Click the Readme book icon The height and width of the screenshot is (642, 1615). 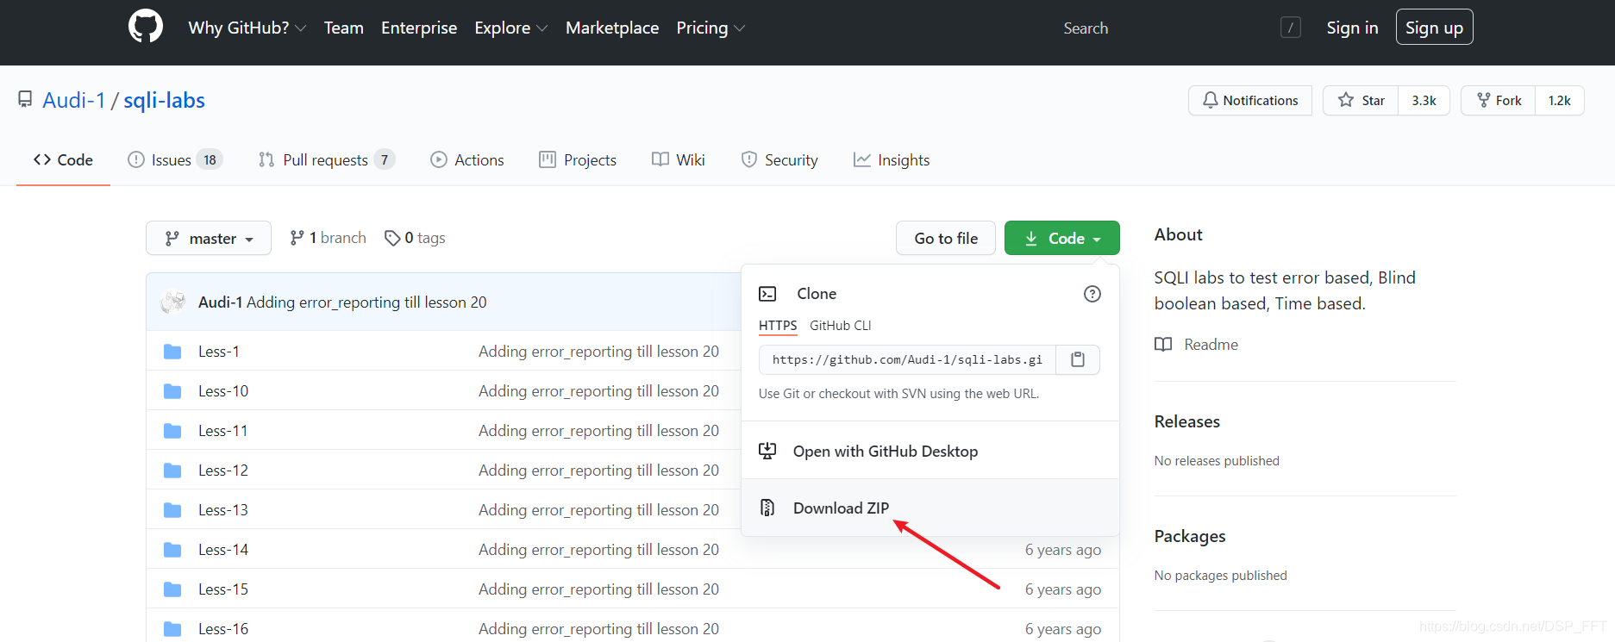point(1163,345)
